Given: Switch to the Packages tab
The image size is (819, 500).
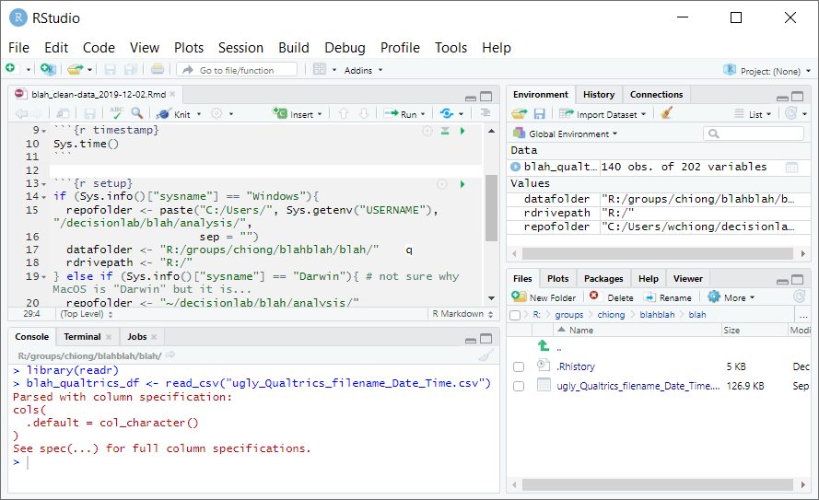Looking at the screenshot, I should click(x=603, y=279).
